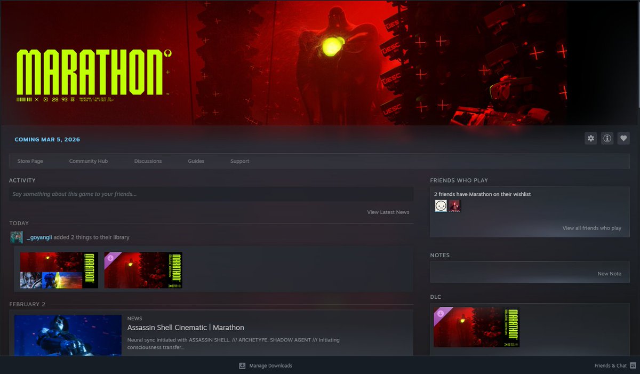Viewport: 640px width, 374px height.
Task: Open Assassin Shell Cinematic news headline
Action: (186, 328)
